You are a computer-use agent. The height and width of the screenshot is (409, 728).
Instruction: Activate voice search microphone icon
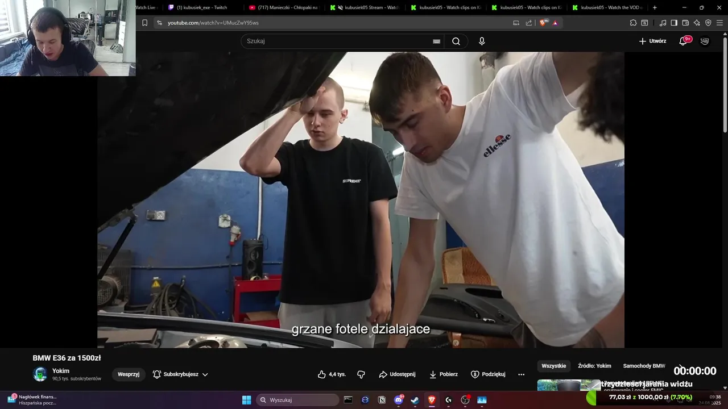point(482,41)
